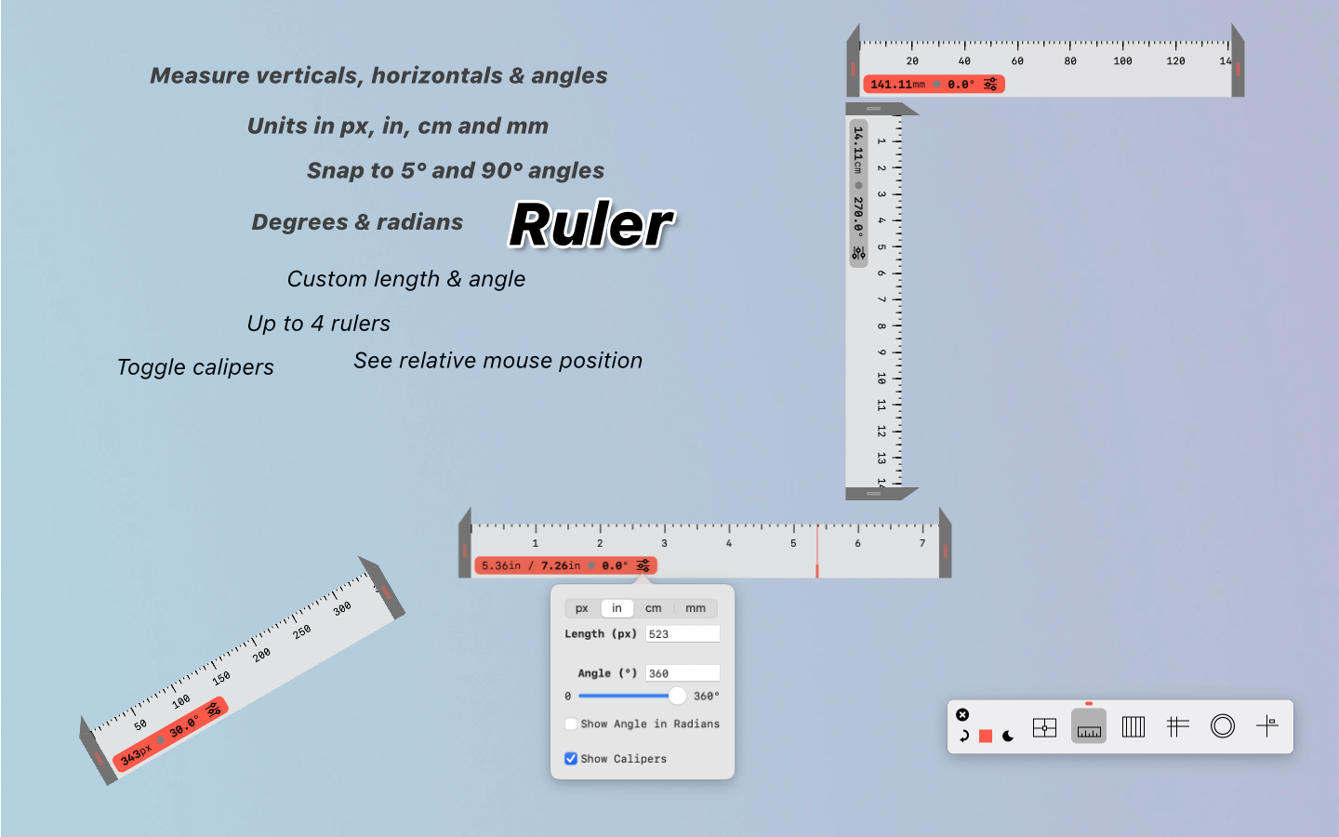
Task: Click the 30.0° angle readout on the tilted ruler
Action: coord(184,726)
